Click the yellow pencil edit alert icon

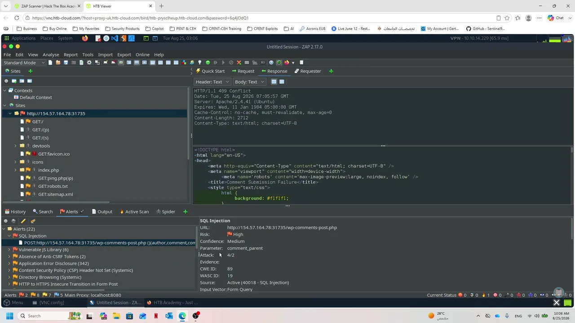point(23,221)
